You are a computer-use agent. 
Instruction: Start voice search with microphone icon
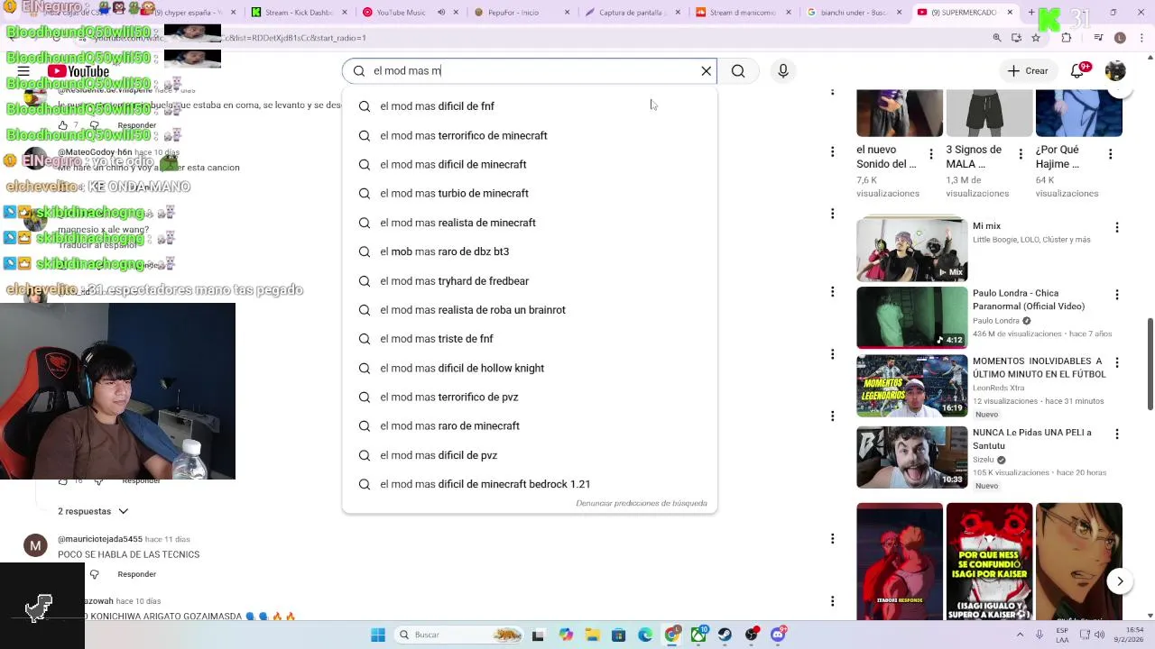[x=783, y=71]
